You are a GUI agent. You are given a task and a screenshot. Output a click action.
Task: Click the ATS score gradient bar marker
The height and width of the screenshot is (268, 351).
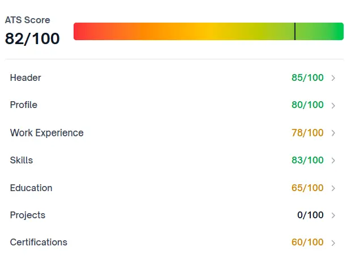(x=295, y=32)
